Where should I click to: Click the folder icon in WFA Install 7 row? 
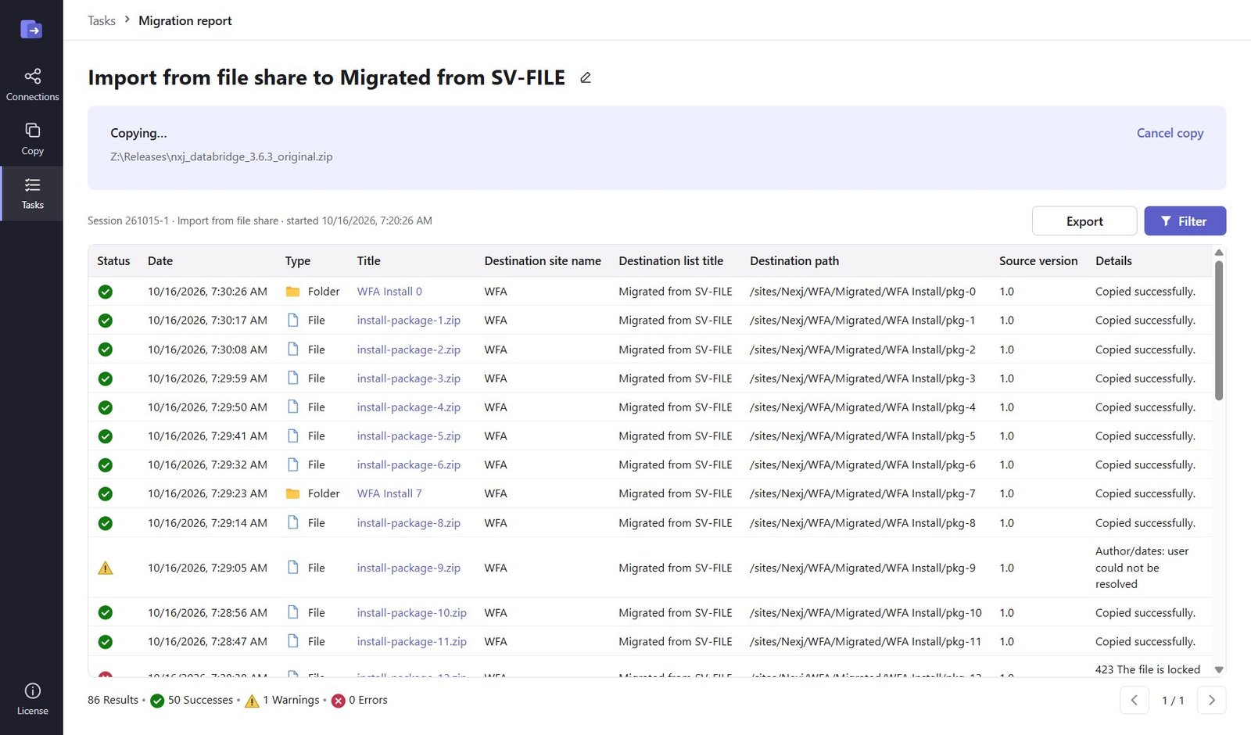tap(293, 493)
